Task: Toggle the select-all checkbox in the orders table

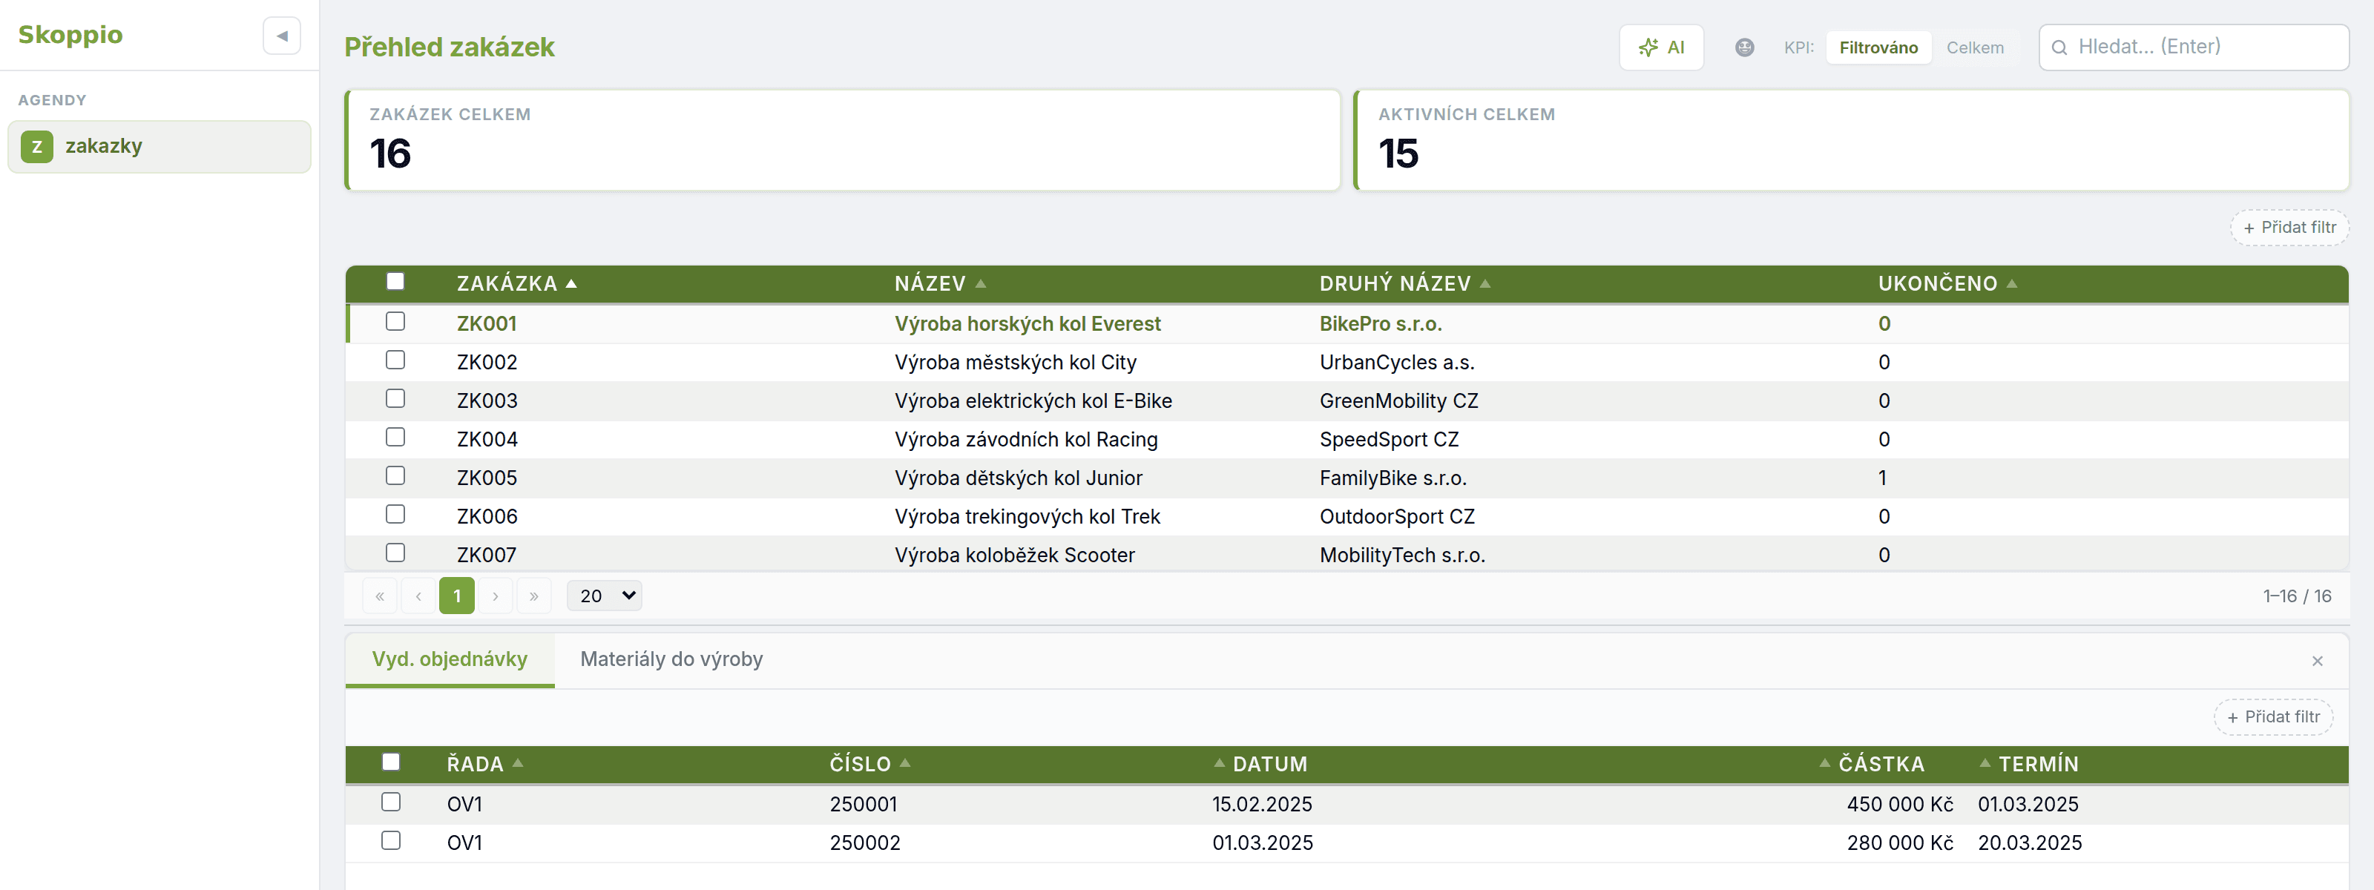Action: tap(391, 763)
